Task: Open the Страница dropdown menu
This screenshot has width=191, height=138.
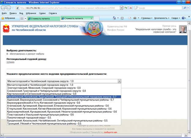Action: (147, 18)
